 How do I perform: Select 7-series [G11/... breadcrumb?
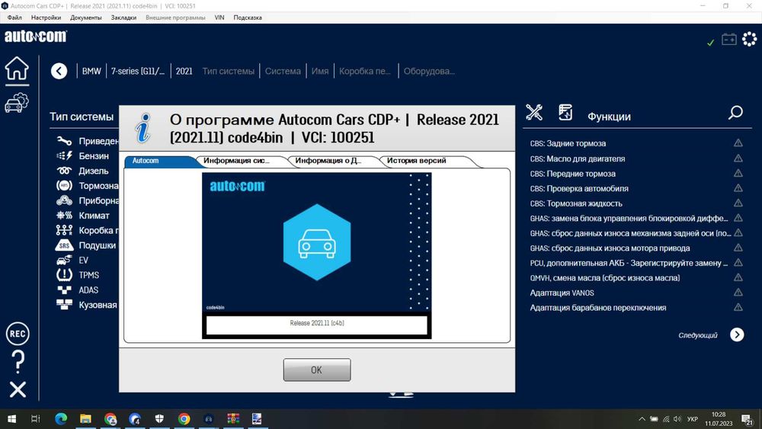138,72
